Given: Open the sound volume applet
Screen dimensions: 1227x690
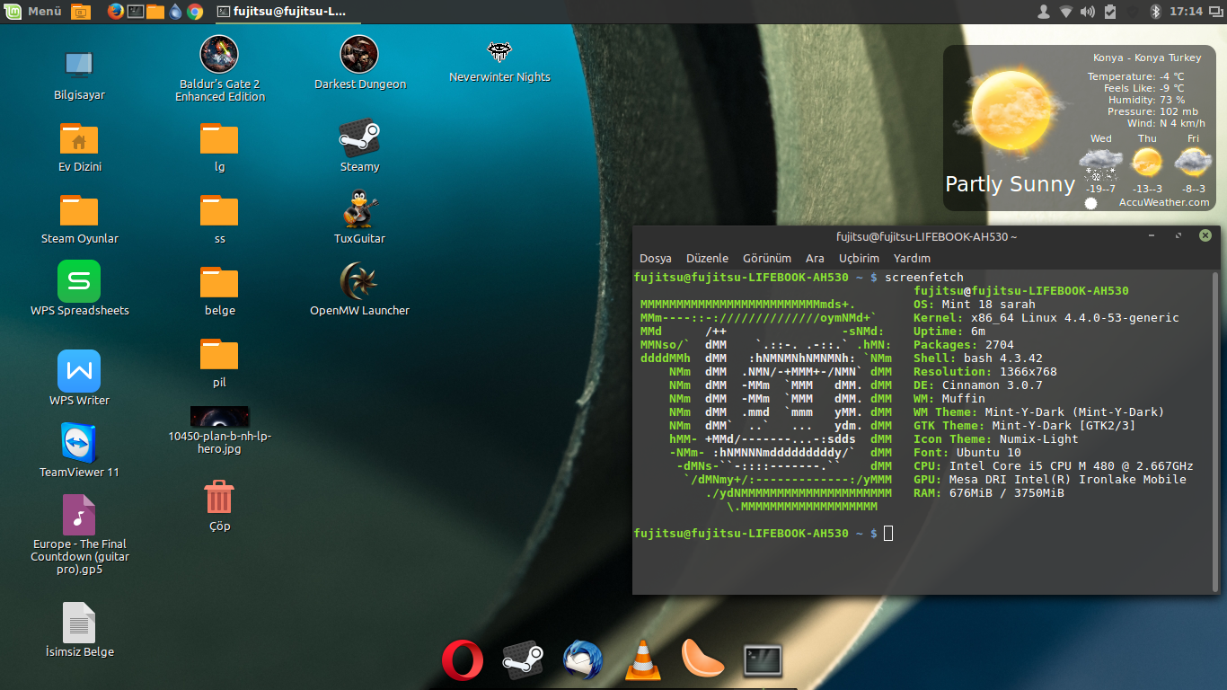Looking at the screenshot, I should [1088, 12].
